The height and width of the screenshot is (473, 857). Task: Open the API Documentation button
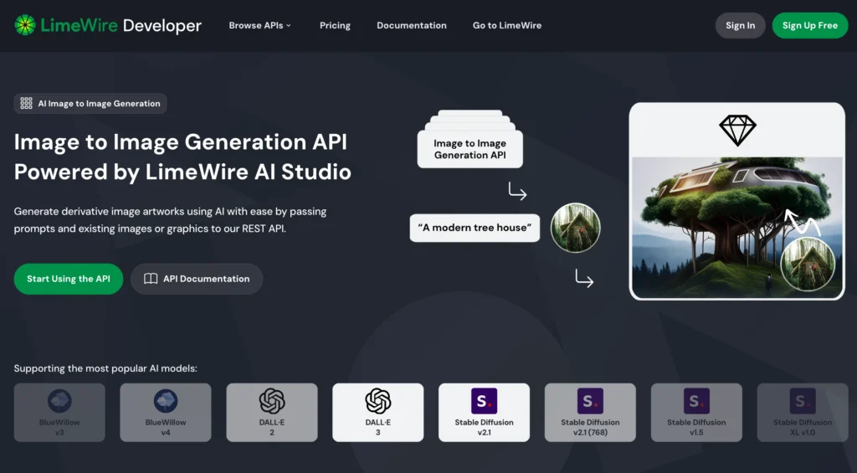[197, 279]
